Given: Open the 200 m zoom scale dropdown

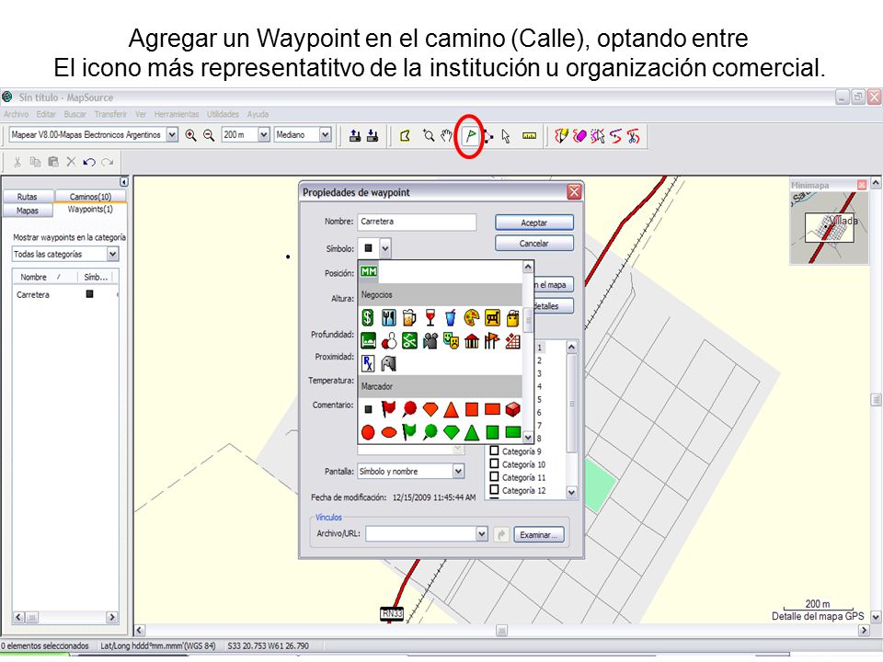Looking at the screenshot, I should tap(264, 135).
